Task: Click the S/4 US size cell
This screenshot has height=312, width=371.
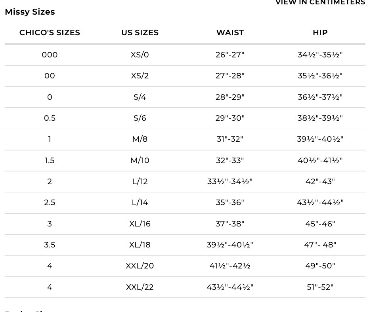Action: 140,97
